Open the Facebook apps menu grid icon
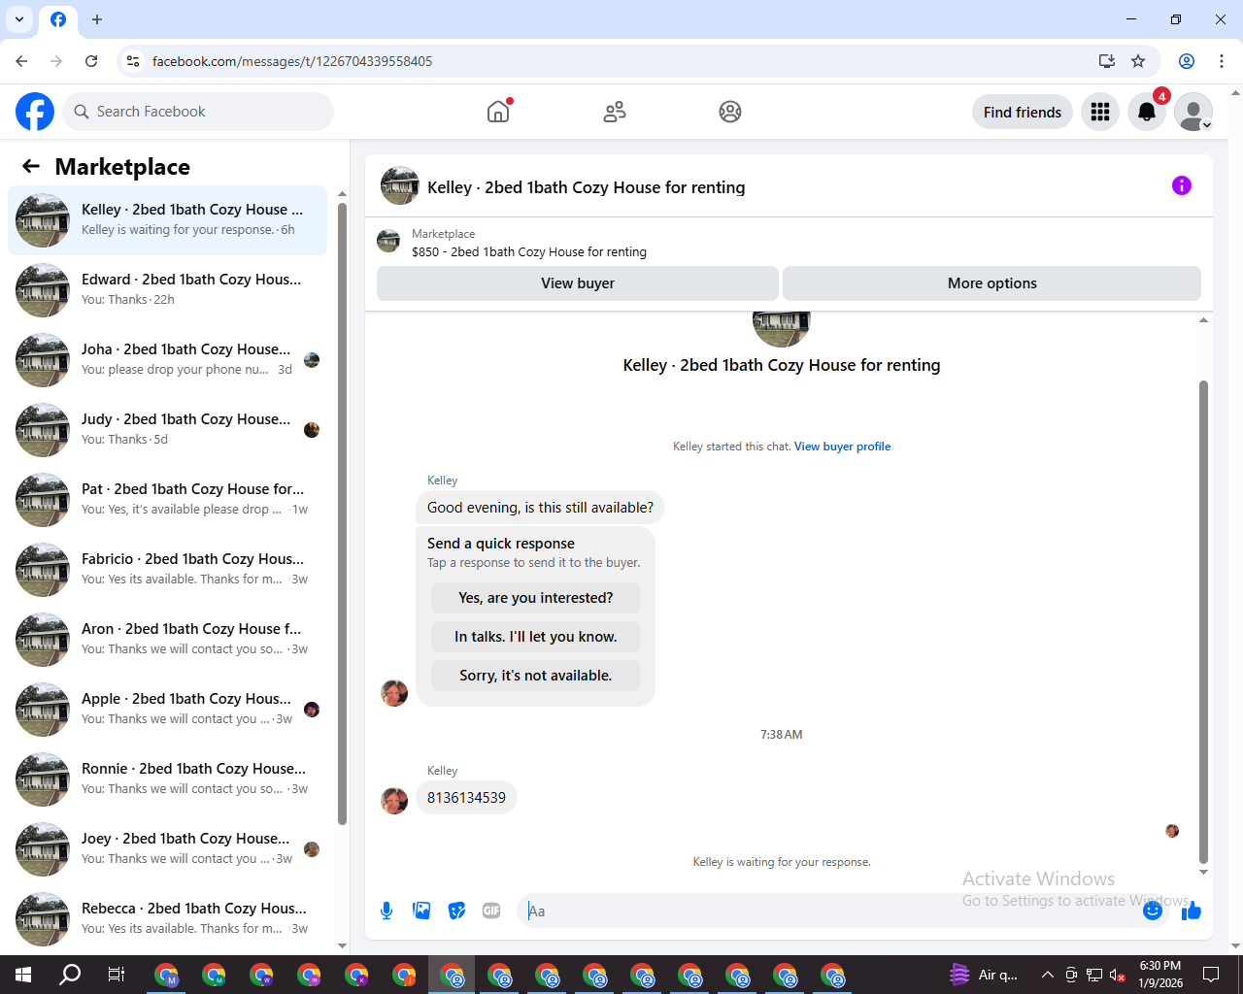 pos(1100,112)
